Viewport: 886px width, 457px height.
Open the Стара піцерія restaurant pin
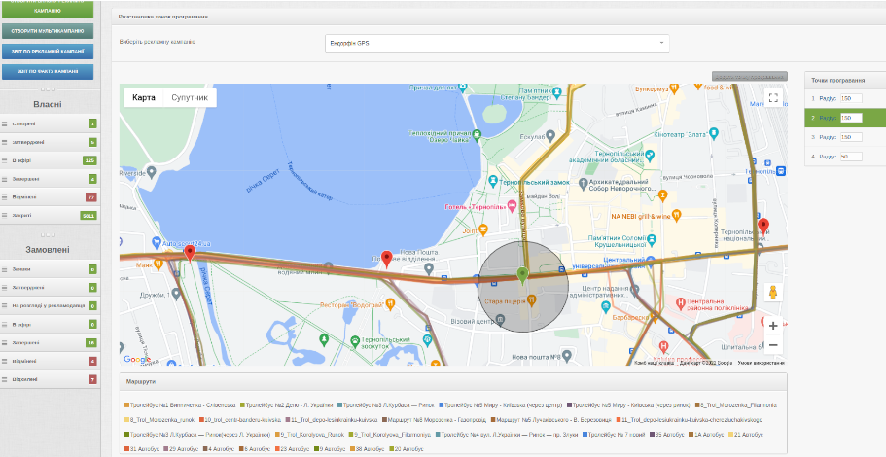pyautogui.click(x=531, y=299)
